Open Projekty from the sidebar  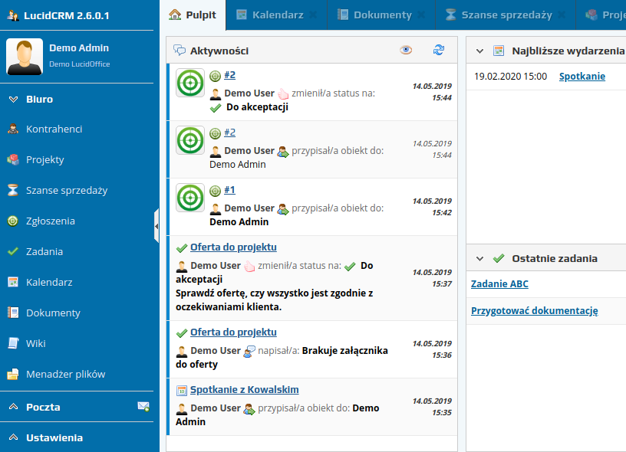[44, 160]
